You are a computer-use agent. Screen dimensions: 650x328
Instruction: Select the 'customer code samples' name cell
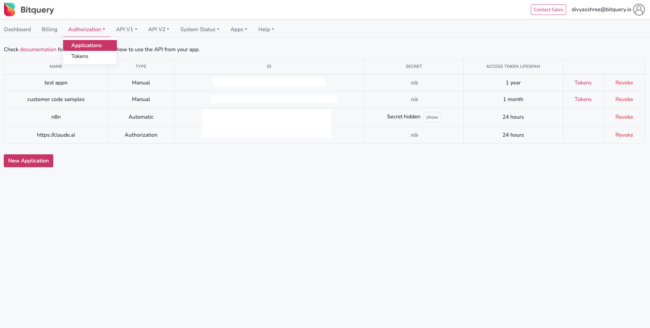(56, 99)
